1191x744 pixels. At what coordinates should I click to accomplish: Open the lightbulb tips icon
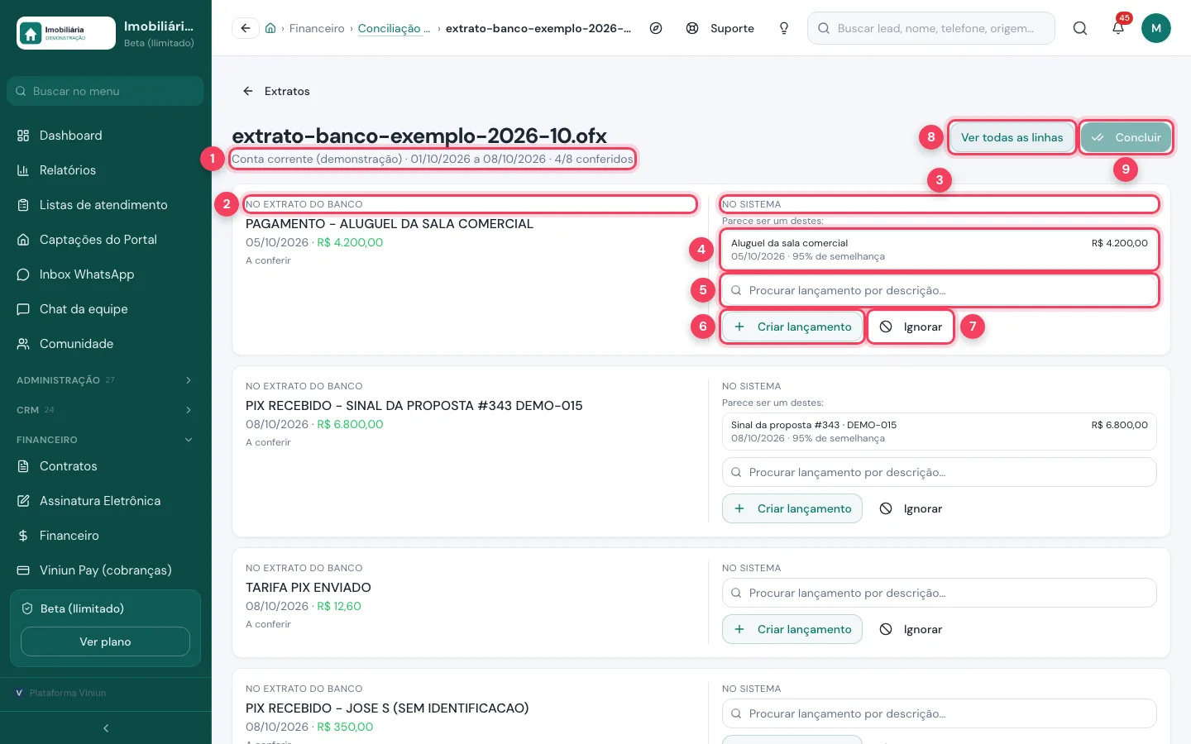(x=784, y=28)
